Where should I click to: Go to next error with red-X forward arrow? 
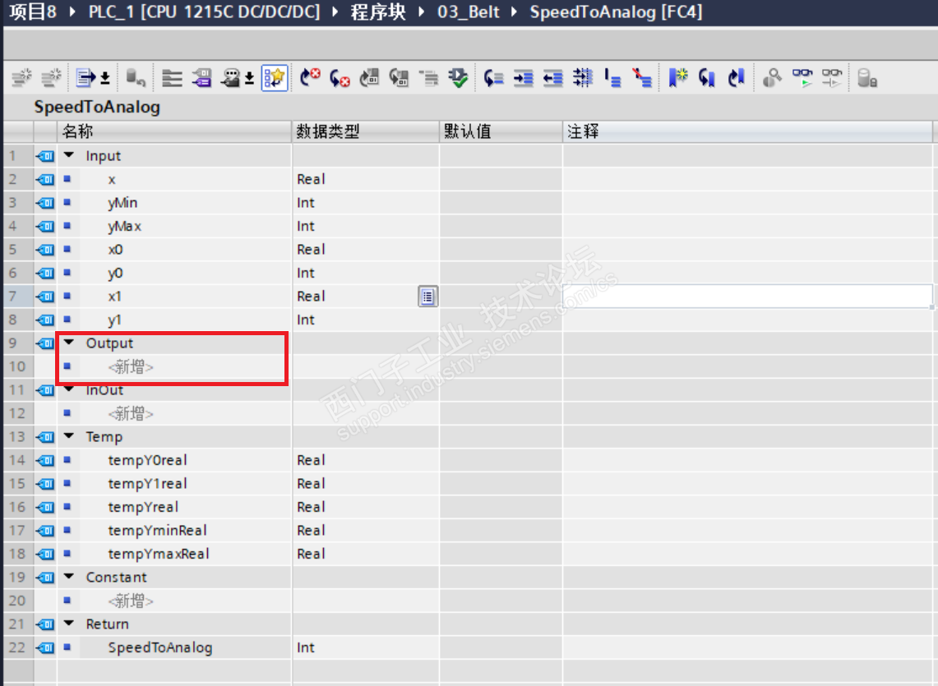(x=310, y=78)
